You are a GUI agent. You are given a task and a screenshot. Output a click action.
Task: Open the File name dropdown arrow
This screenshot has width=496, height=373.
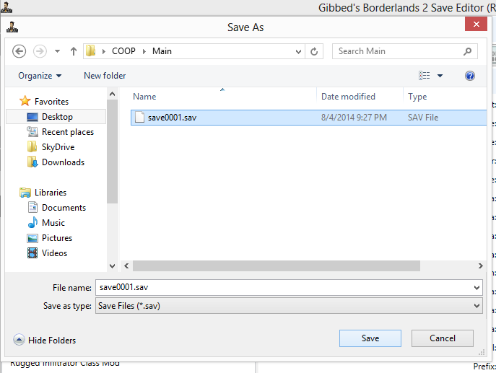(x=477, y=288)
